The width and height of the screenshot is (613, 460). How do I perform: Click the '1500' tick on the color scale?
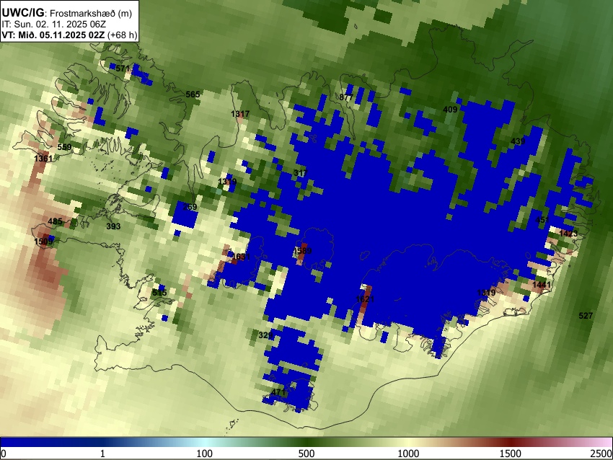[x=511, y=454]
